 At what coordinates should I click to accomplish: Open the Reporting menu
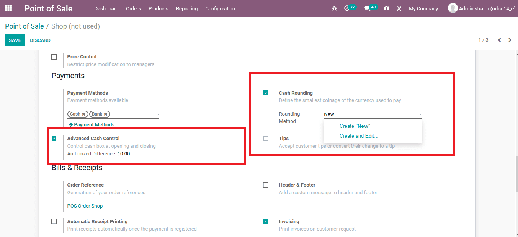pos(187,8)
